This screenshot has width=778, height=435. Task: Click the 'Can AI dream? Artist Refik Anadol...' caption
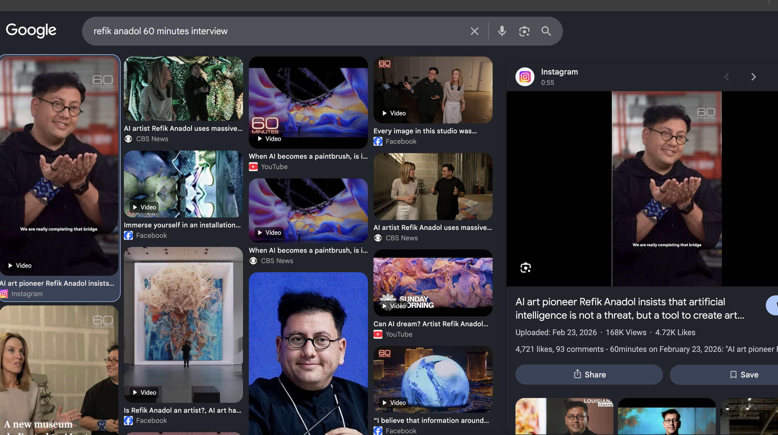(x=431, y=324)
